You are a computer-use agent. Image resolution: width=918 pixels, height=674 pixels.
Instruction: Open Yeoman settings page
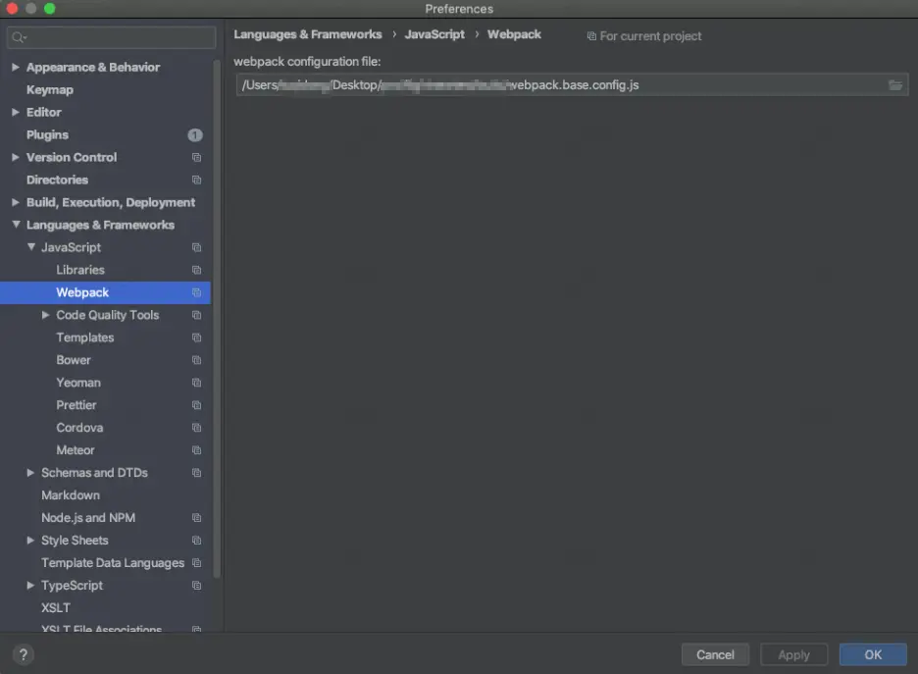click(78, 383)
